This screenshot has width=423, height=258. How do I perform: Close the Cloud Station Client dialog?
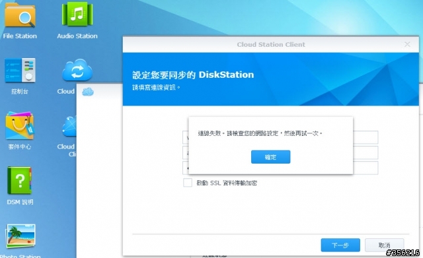click(x=407, y=44)
